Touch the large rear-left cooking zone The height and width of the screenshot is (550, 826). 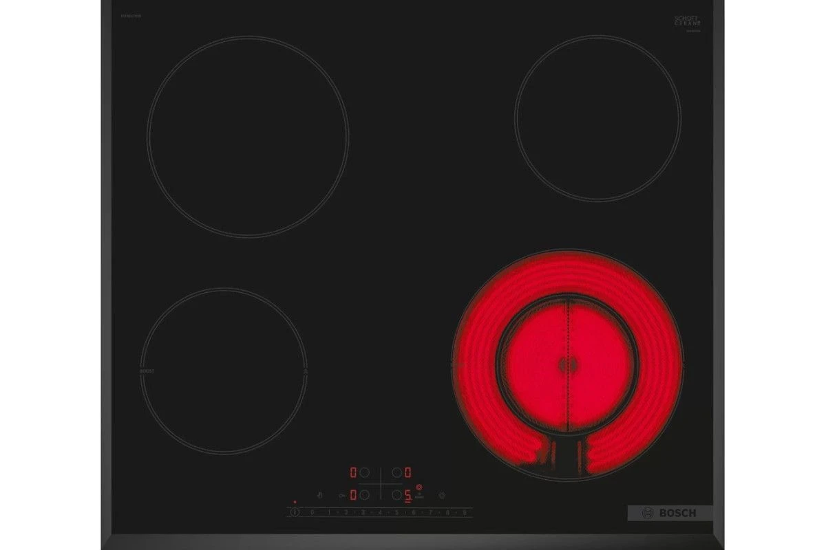coord(248,137)
